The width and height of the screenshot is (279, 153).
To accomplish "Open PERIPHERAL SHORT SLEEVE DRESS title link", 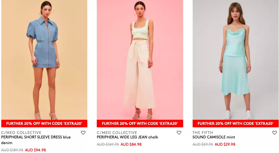I will [x=36, y=140].
